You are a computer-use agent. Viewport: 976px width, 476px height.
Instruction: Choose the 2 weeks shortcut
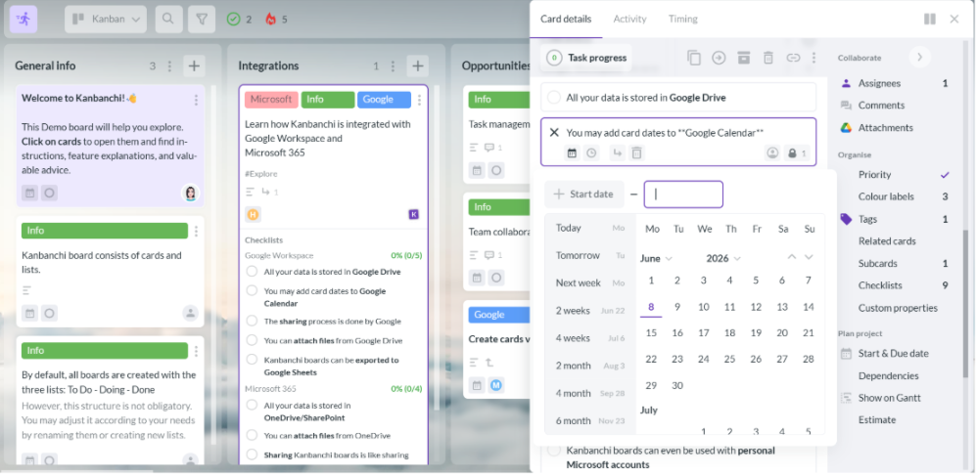point(590,311)
